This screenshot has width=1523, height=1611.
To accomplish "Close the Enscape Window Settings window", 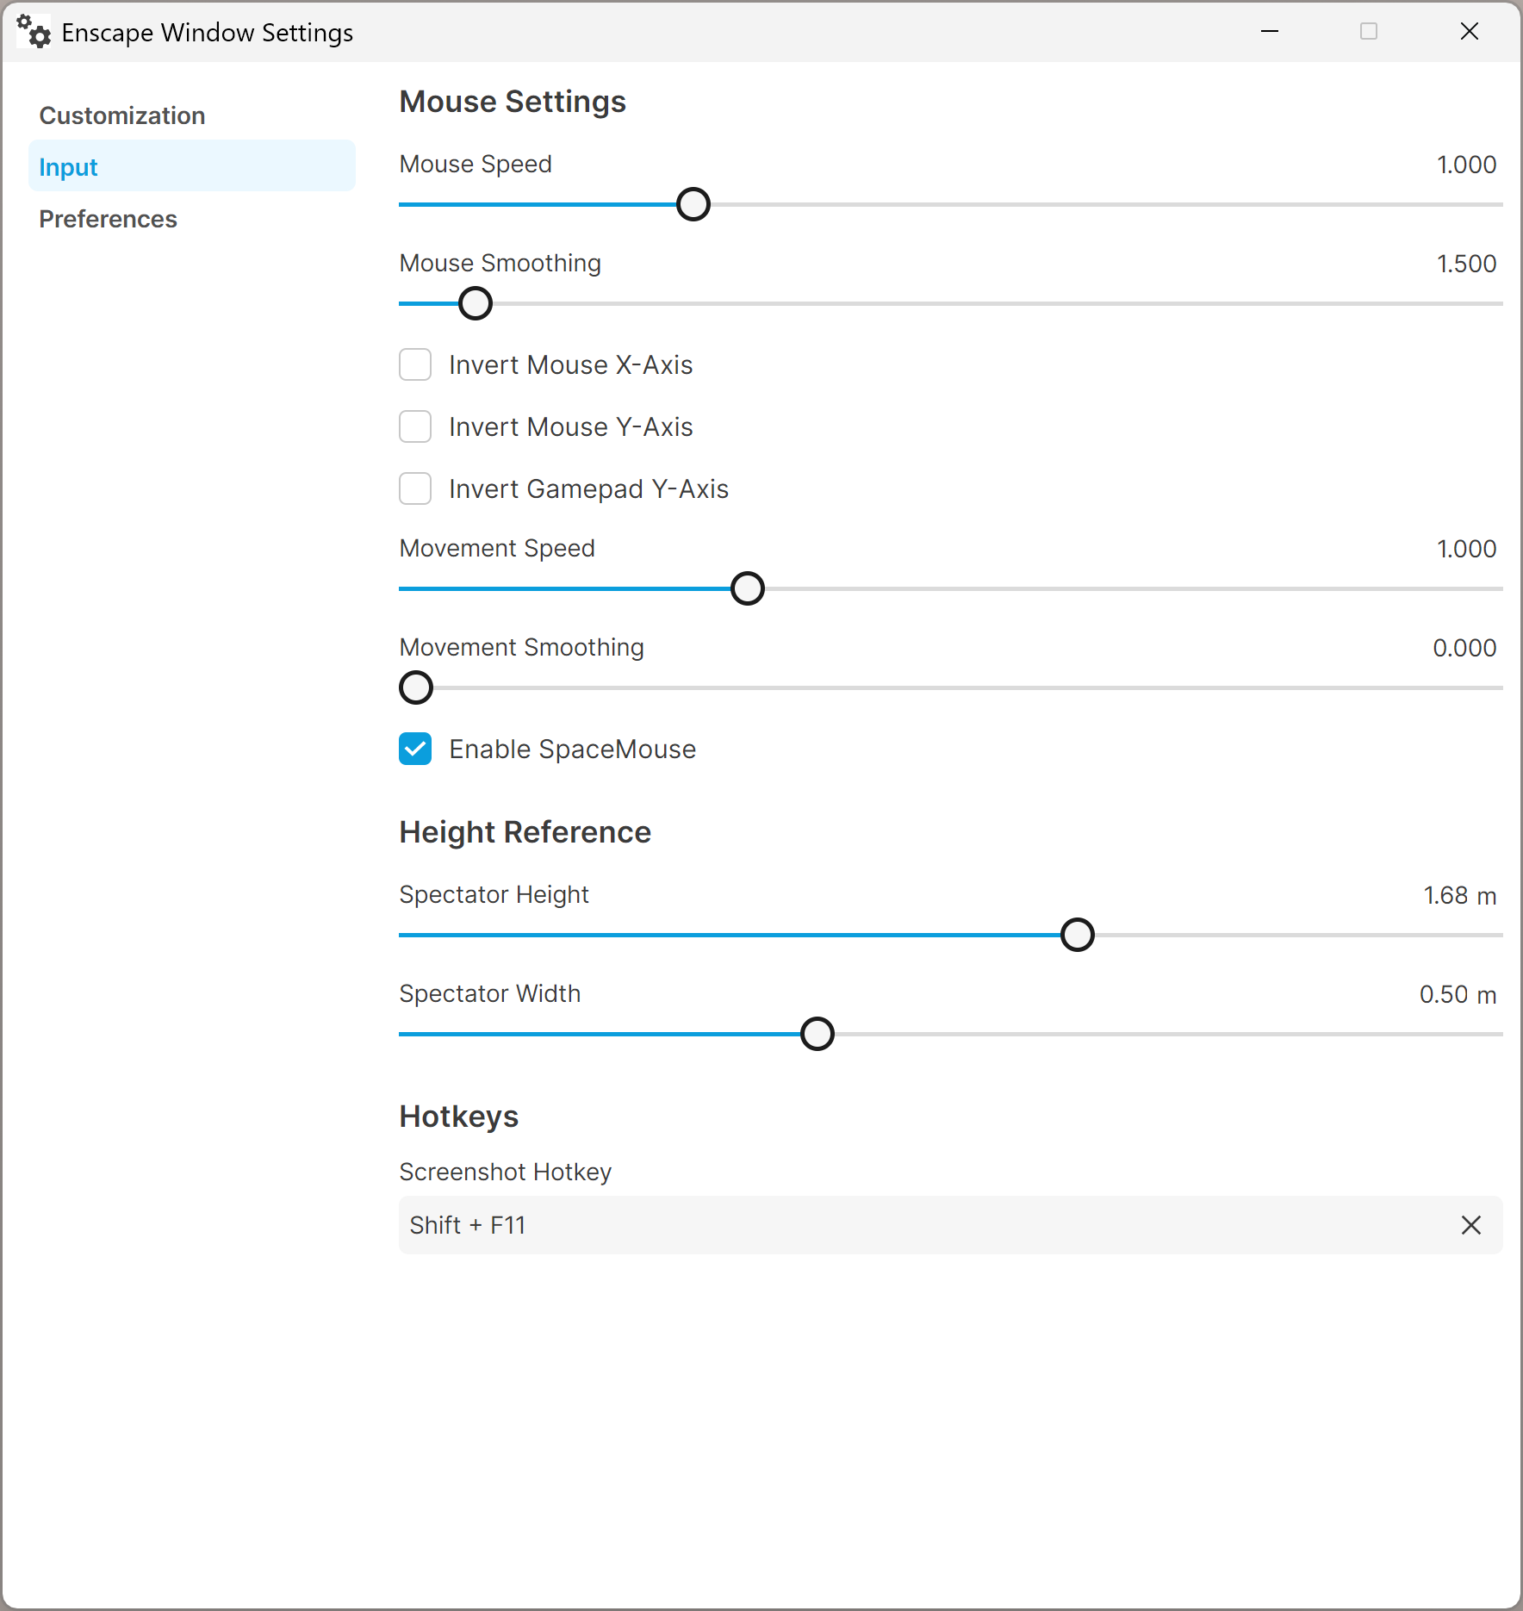I will [1470, 32].
